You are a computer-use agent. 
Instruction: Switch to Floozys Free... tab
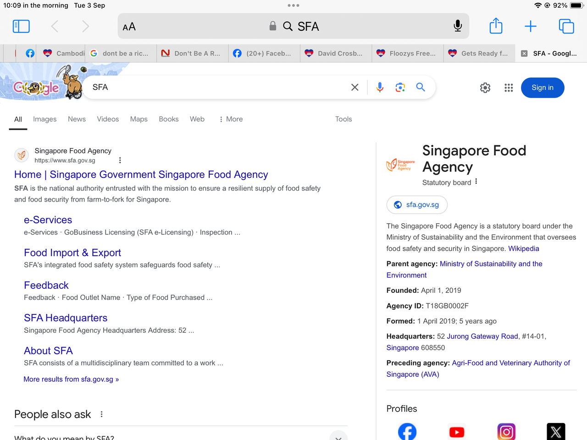tap(408, 53)
